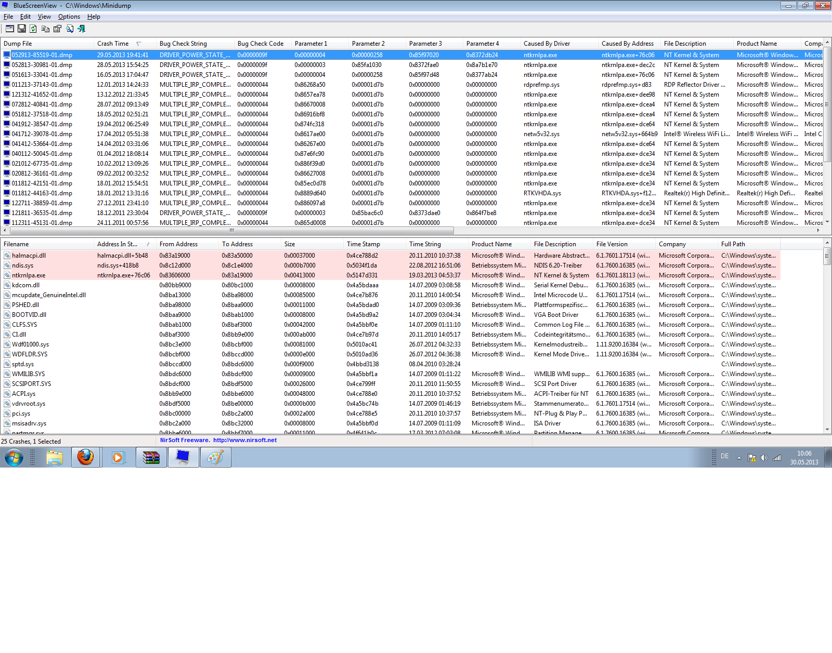
Task: Sort lower pane by File Version column
Action: coord(624,244)
